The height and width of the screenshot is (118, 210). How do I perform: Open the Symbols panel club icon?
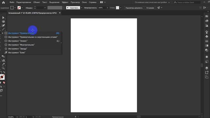[207, 36]
